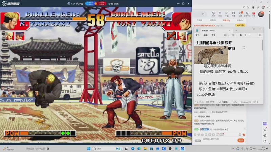
Task: Open the Creator Center lightbulb icon
Action: coord(247,14)
